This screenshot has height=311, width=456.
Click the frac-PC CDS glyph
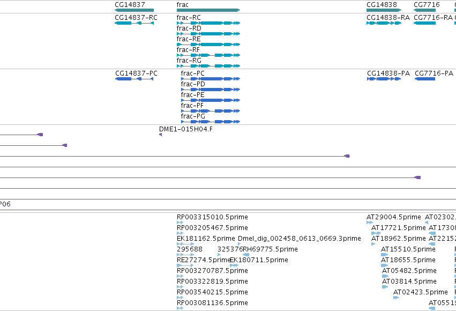[x=211, y=79]
